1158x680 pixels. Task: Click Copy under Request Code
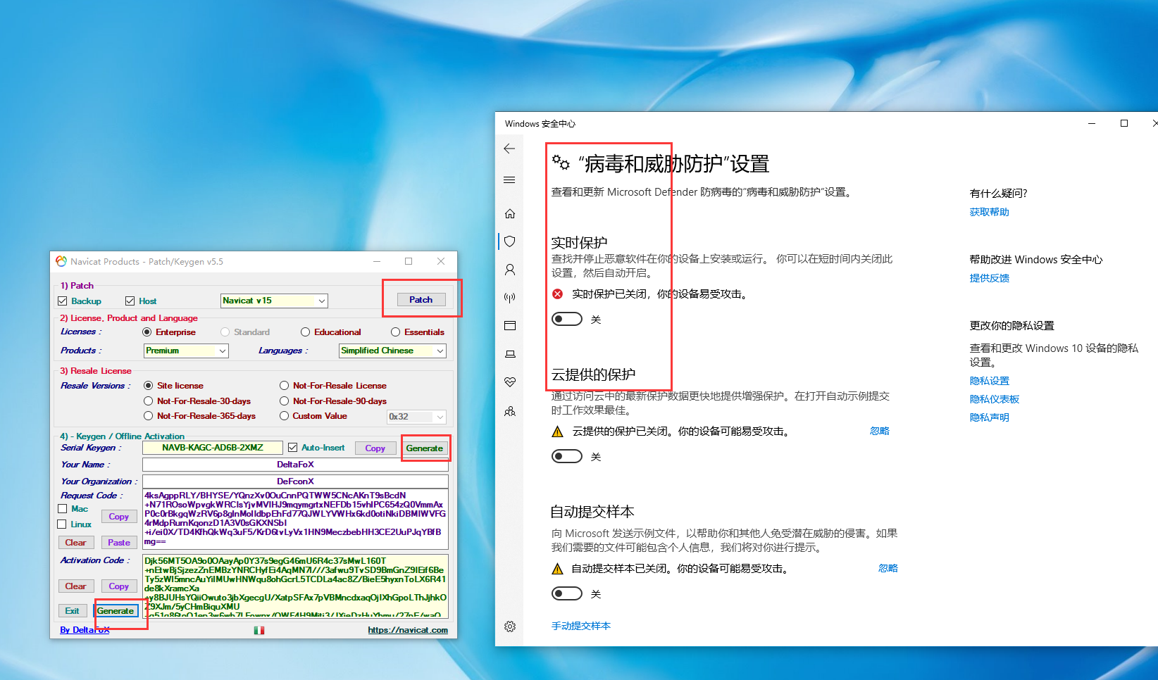[x=119, y=517]
